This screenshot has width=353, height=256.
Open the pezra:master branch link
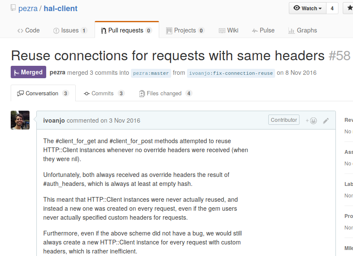(x=151, y=74)
